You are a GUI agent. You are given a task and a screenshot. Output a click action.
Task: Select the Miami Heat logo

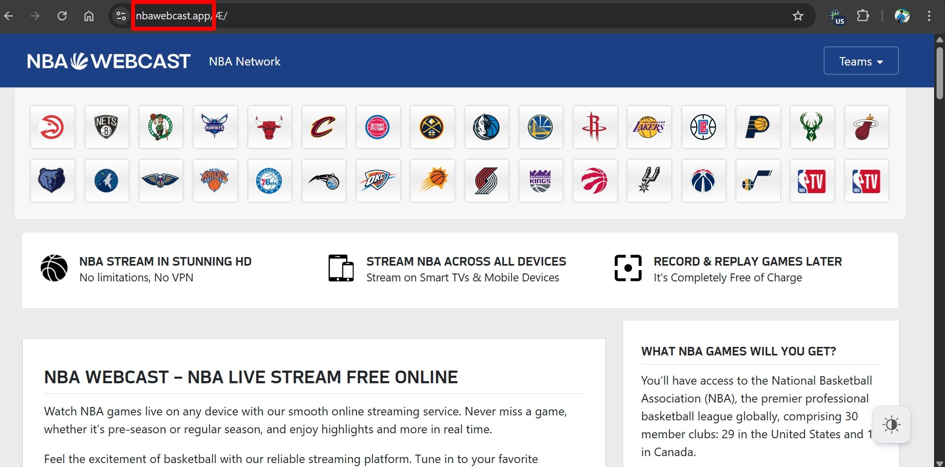click(x=867, y=127)
